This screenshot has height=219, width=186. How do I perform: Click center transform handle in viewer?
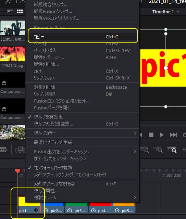click(x=166, y=68)
